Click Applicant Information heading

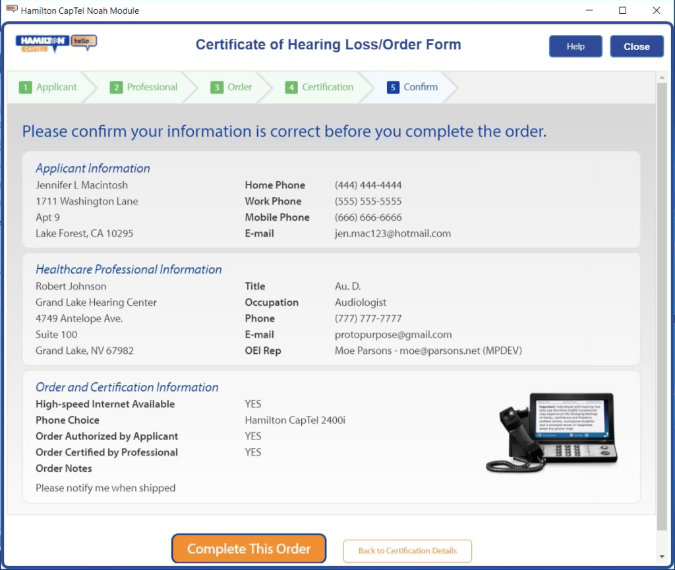pos(93,168)
